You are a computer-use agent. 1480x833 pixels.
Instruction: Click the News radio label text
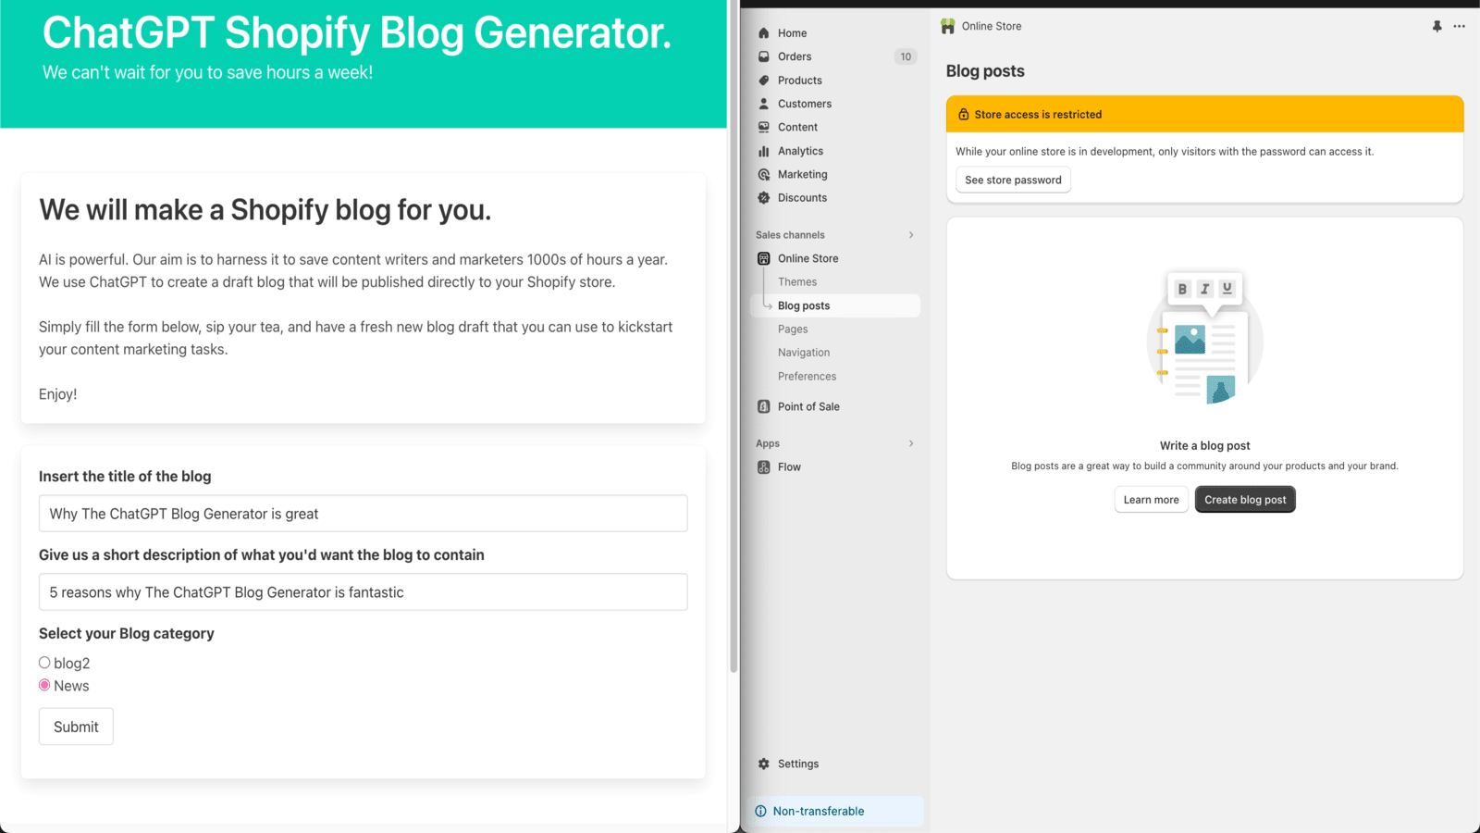click(71, 686)
